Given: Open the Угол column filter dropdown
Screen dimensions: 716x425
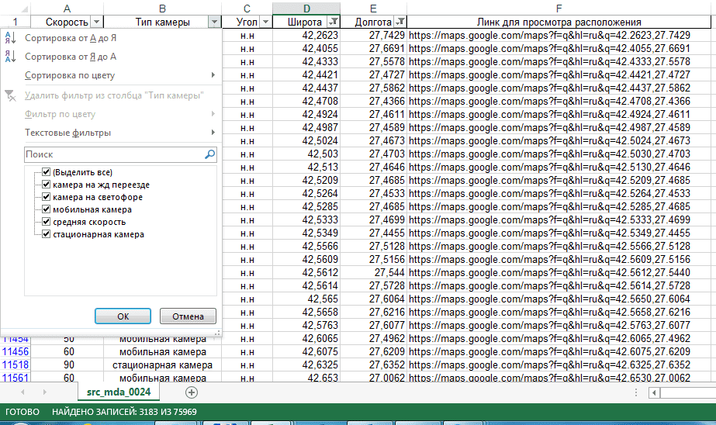Looking at the screenshot, I should tap(265, 22).
